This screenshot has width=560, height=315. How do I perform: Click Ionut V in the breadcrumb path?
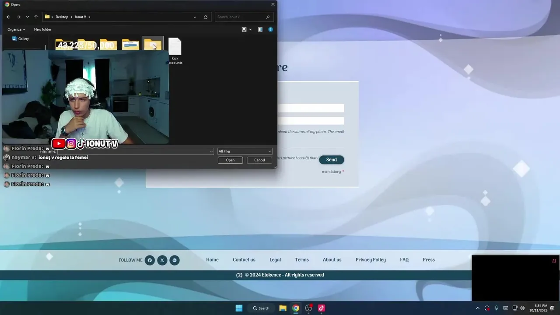(80, 17)
